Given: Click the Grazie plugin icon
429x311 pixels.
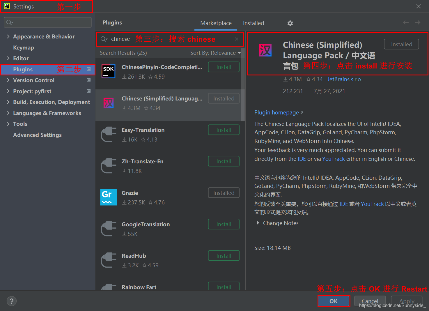Looking at the screenshot, I should tap(108, 197).
